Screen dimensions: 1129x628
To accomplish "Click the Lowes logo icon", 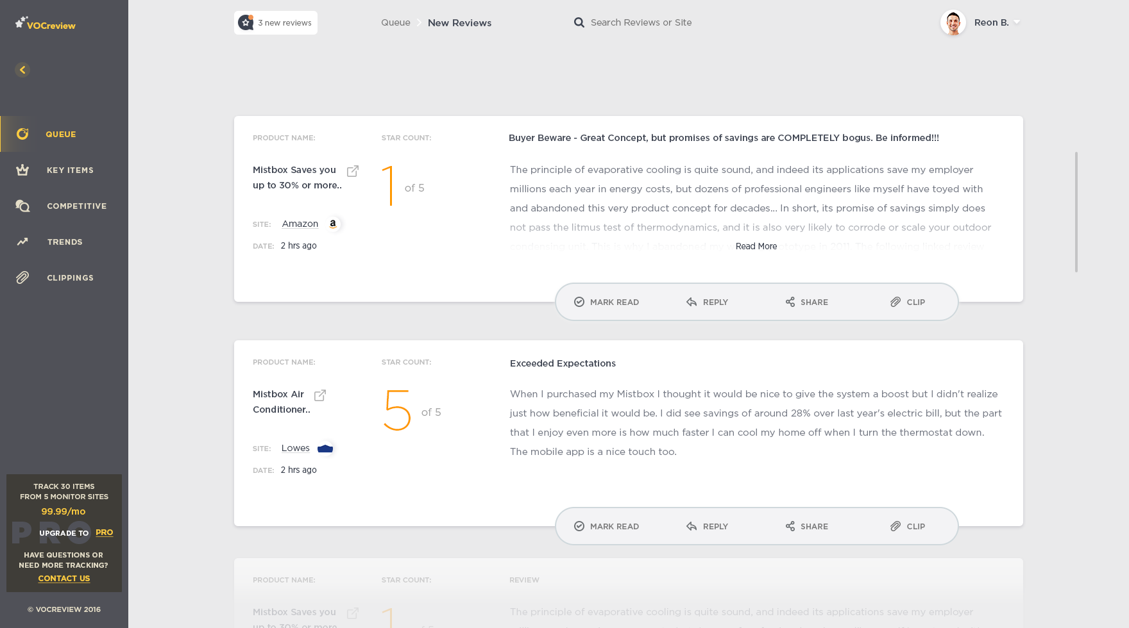I will click(x=325, y=448).
